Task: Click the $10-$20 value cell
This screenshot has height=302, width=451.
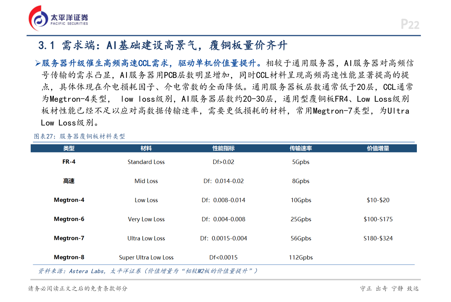Action: click(378, 200)
